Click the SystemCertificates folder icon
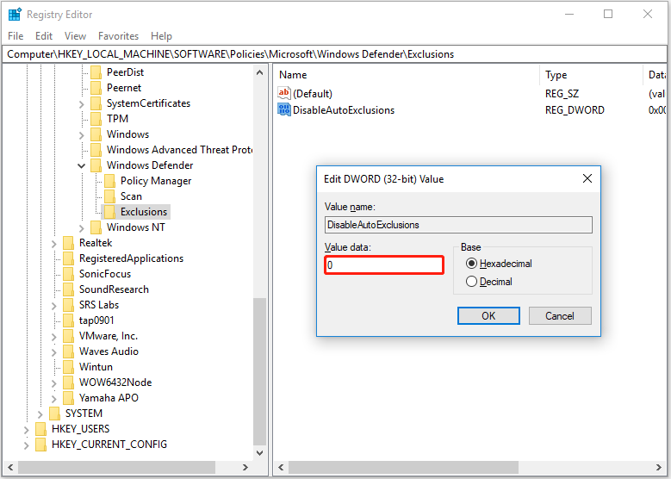Image resolution: width=671 pixels, height=479 pixels. tap(96, 103)
